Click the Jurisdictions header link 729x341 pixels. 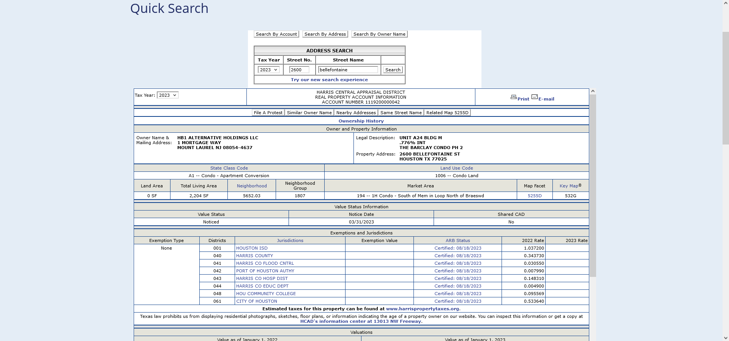(x=290, y=240)
